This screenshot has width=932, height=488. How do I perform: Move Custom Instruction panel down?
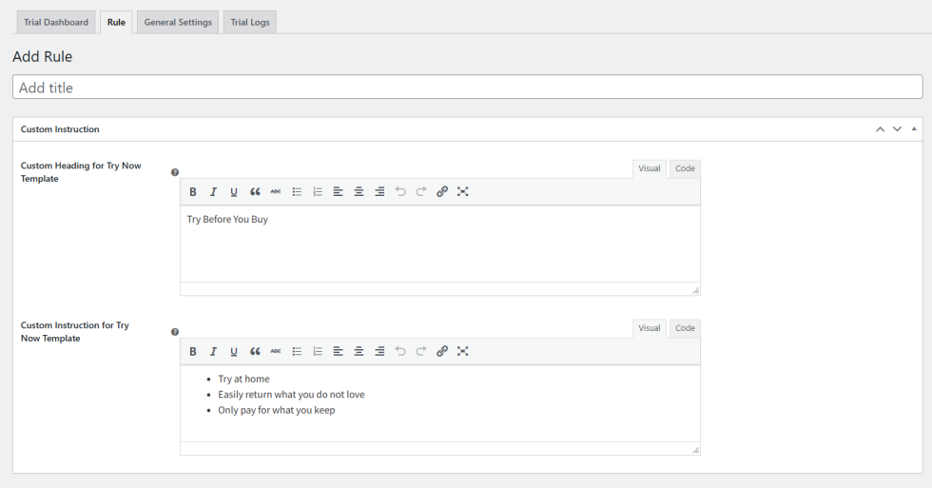[897, 129]
